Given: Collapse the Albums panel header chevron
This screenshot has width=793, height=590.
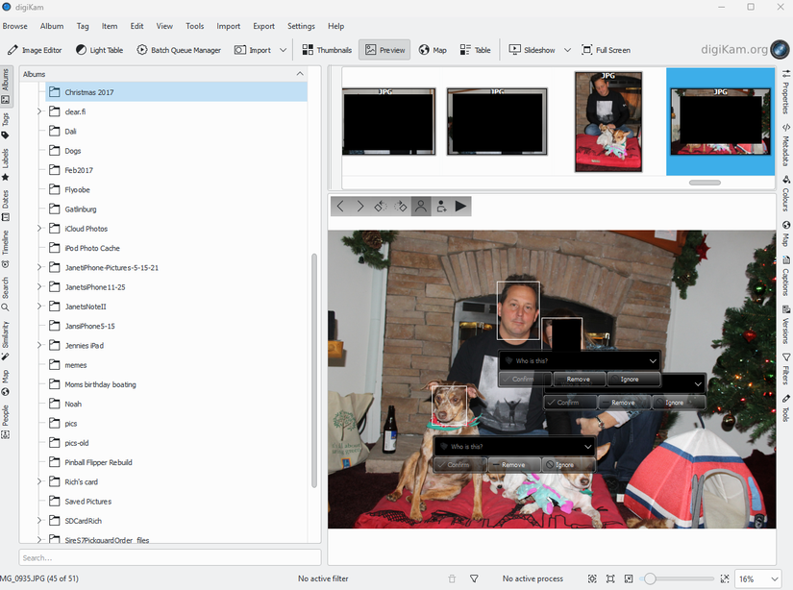Looking at the screenshot, I should [x=299, y=73].
